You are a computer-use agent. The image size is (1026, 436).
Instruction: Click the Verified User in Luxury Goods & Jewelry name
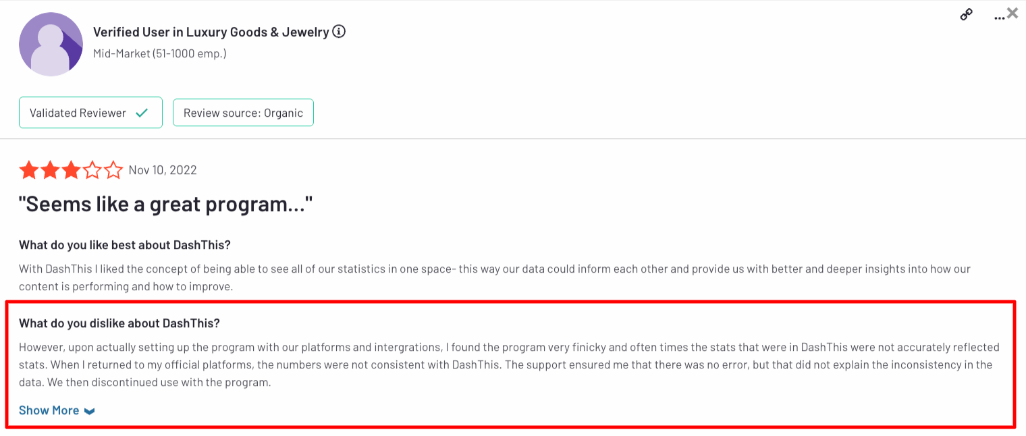tap(211, 32)
